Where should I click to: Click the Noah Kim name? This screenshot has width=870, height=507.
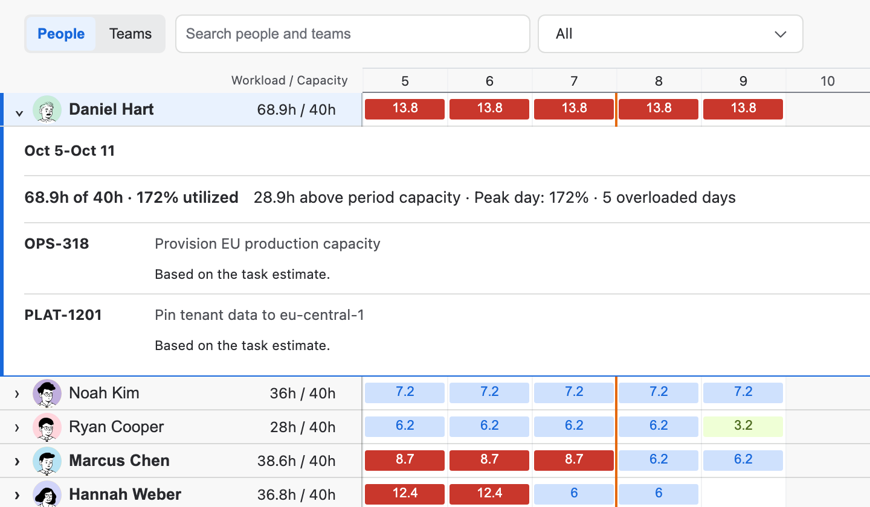pyautogui.click(x=104, y=394)
